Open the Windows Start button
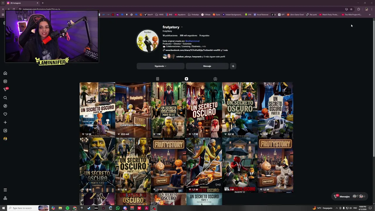Viewport: 375px width, 211px height. click(x=3, y=208)
